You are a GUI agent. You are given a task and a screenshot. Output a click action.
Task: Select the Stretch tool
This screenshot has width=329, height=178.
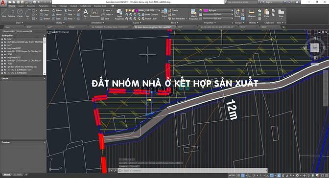click(x=45, y=19)
